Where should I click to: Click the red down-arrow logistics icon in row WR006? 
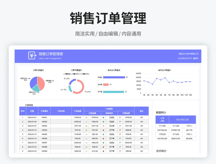pos(103,139)
